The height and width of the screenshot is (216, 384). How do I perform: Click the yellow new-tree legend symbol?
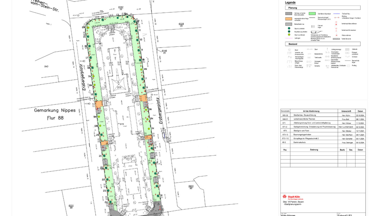pos(289,35)
